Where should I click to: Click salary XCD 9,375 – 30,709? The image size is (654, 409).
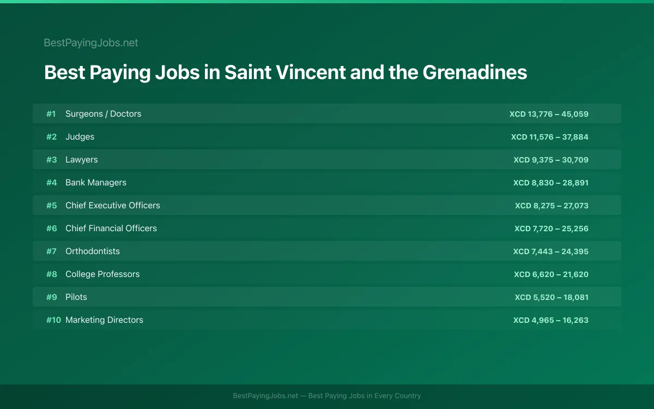tap(551, 160)
